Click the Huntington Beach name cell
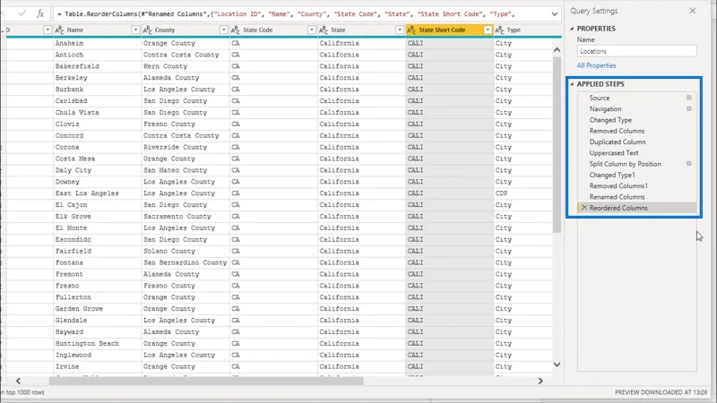The image size is (717, 403). [x=97, y=344]
